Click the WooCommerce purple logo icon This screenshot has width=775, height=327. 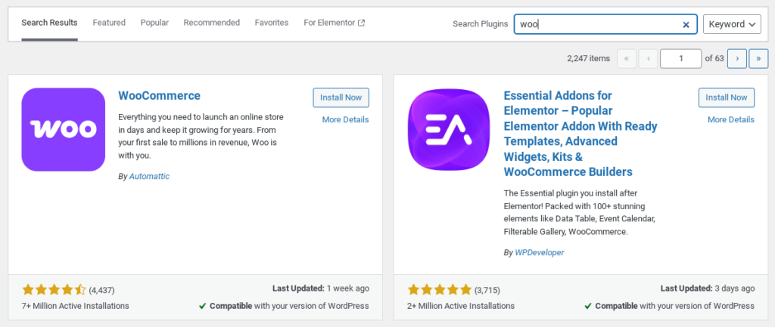[64, 130]
